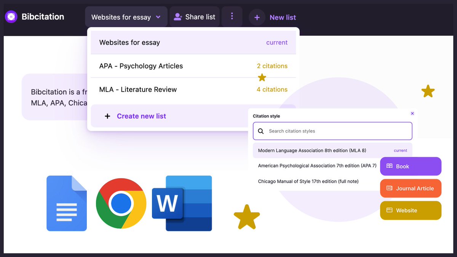Click the Google Chrome icon
457x257 pixels.
point(121,203)
